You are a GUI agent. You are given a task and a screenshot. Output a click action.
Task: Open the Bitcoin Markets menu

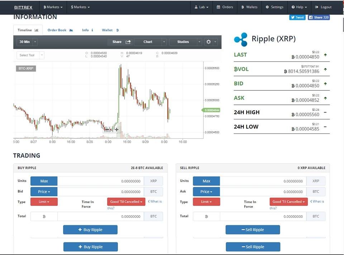coord(53,7)
